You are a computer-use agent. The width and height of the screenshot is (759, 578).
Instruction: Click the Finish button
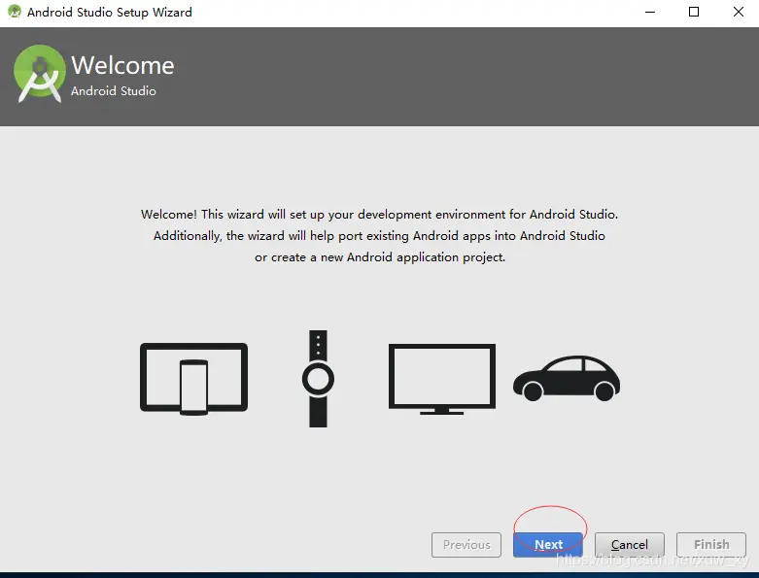click(x=711, y=545)
